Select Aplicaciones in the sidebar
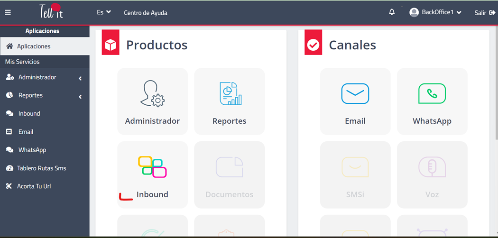Image resolution: width=498 pixels, height=238 pixels. tap(45, 46)
